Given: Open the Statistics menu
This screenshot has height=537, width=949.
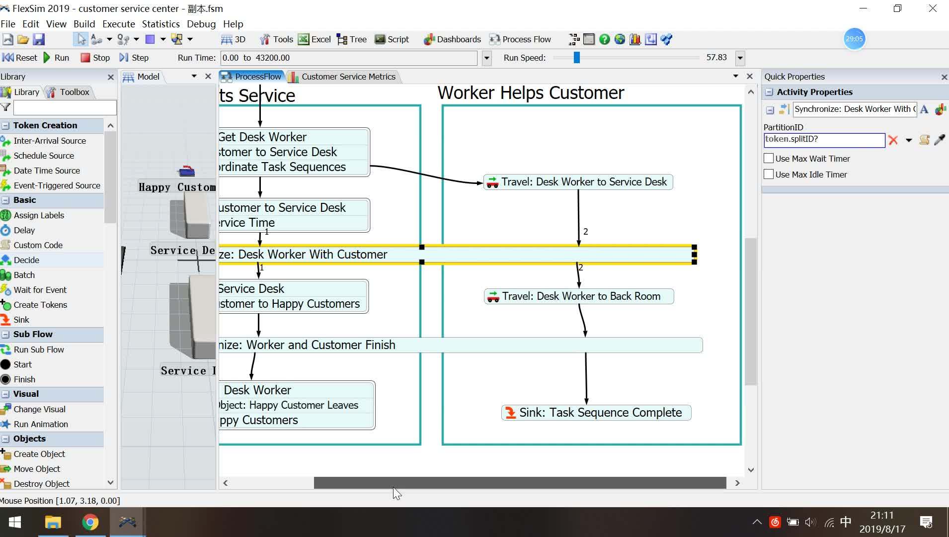Looking at the screenshot, I should pyautogui.click(x=160, y=24).
